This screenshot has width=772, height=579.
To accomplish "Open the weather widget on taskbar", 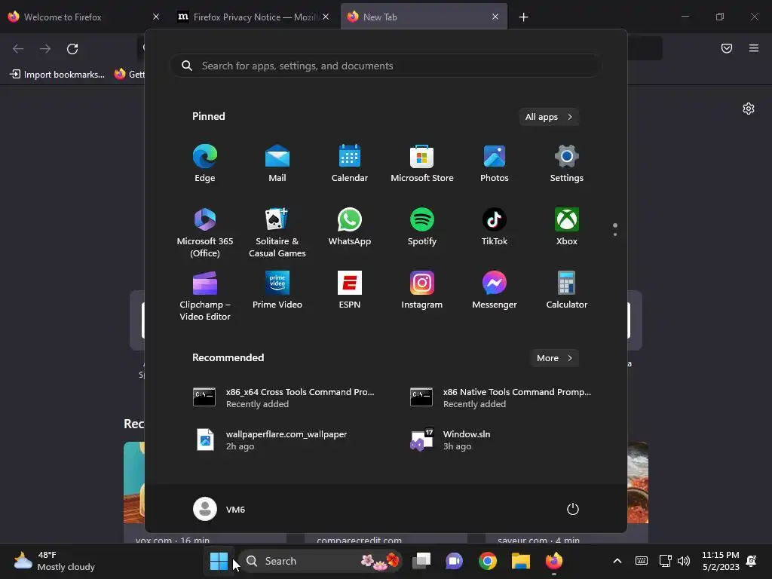I will pyautogui.click(x=54, y=561).
